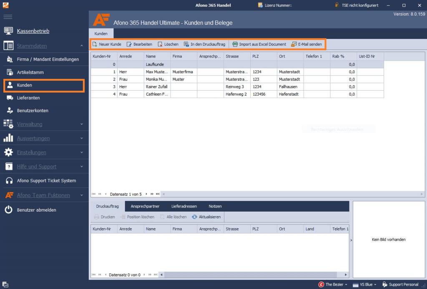Open the hamburger menu in the sidebar
This screenshot has width=427, height=289.
coord(8,17)
